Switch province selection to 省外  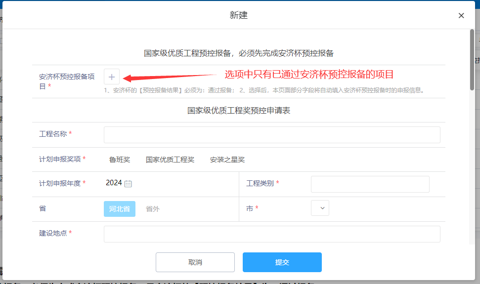point(153,209)
